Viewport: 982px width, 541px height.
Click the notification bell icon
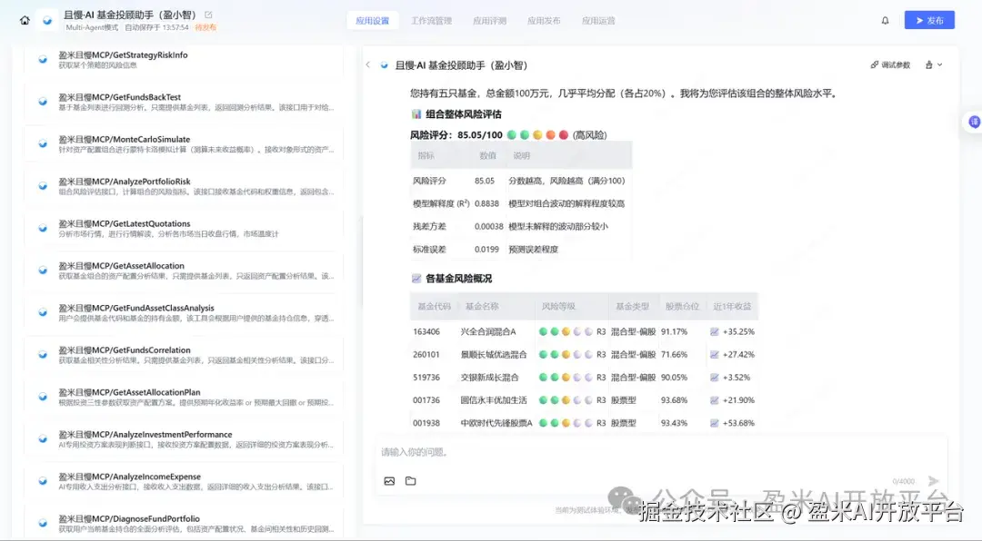coord(885,20)
